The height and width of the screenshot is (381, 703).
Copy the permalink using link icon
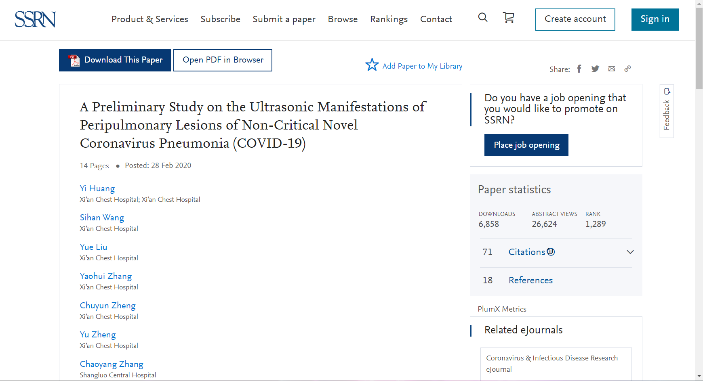[x=627, y=69]
